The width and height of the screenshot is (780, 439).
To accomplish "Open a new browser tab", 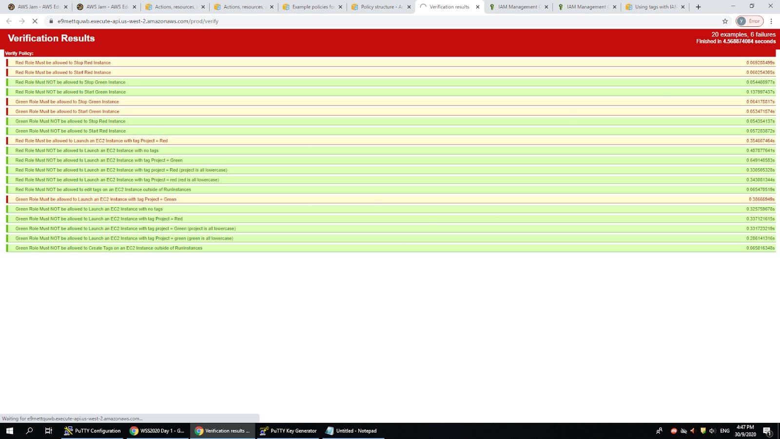I will [x=698, y=7].
